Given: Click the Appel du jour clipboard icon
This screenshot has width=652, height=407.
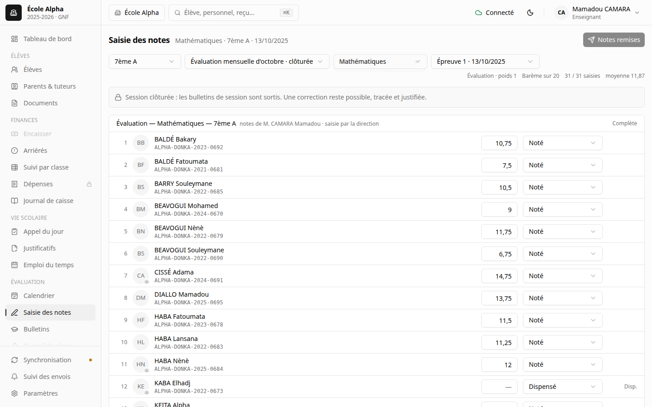Looking at the screenshot, I should 14,232.
